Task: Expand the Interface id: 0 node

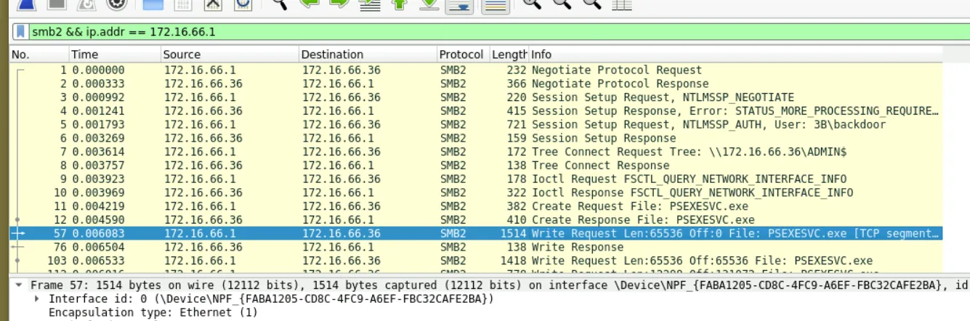Action: click(38, 298)
